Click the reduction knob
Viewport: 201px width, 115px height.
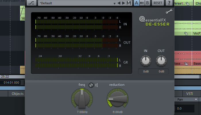[117, 99]
